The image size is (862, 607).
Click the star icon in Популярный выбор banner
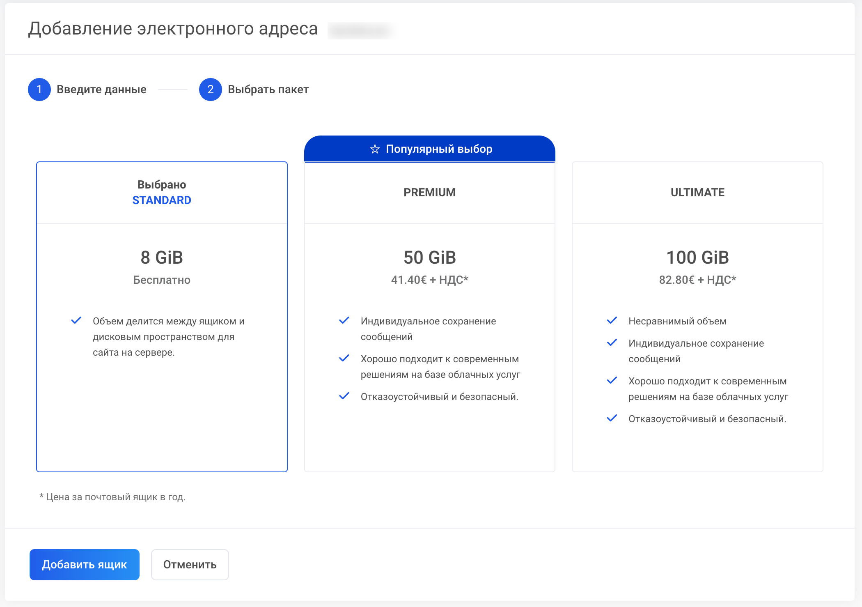(375, 149)
